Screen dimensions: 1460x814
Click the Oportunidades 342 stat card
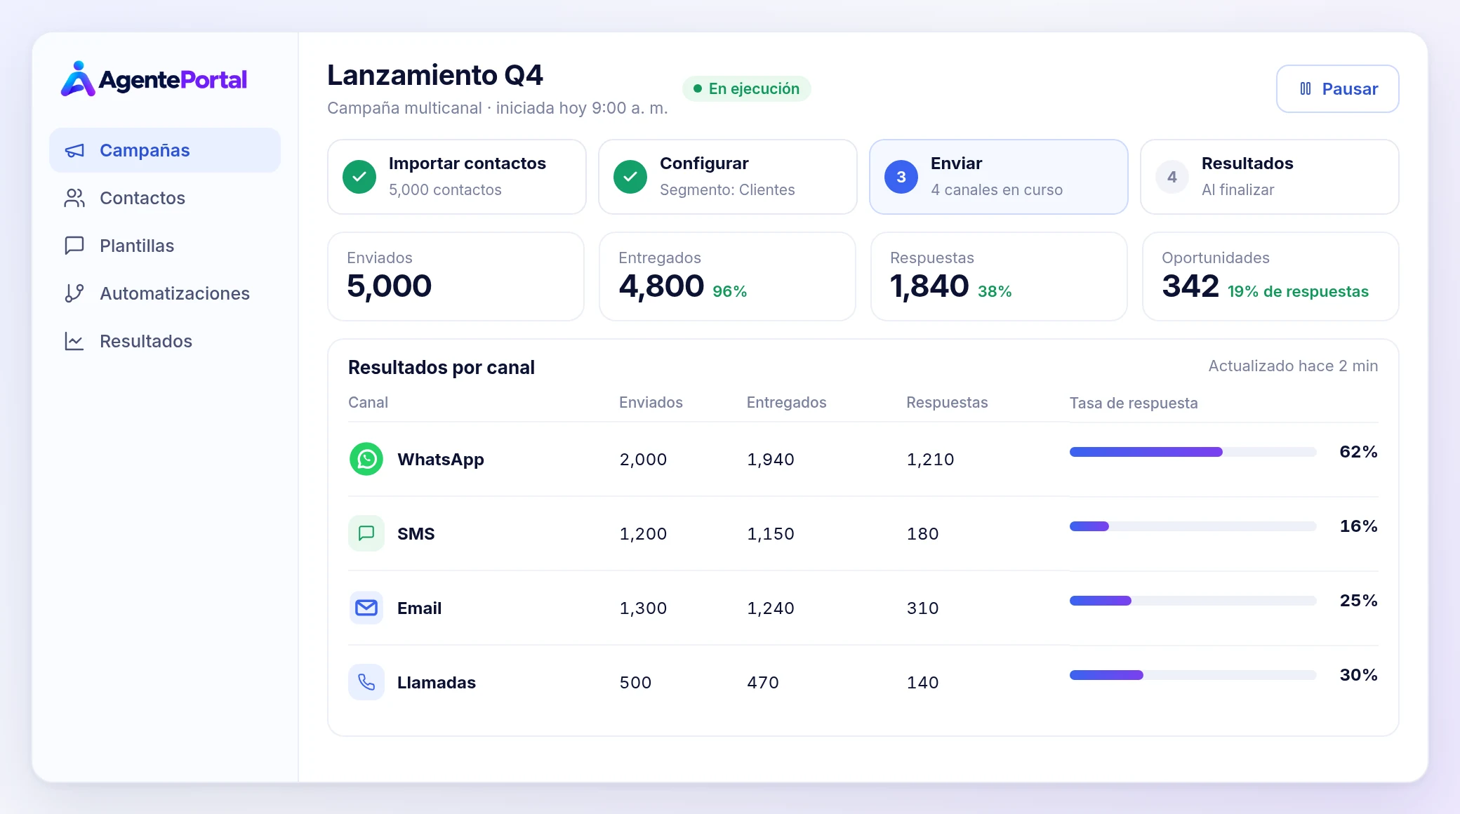click(x=1270, y=276)
